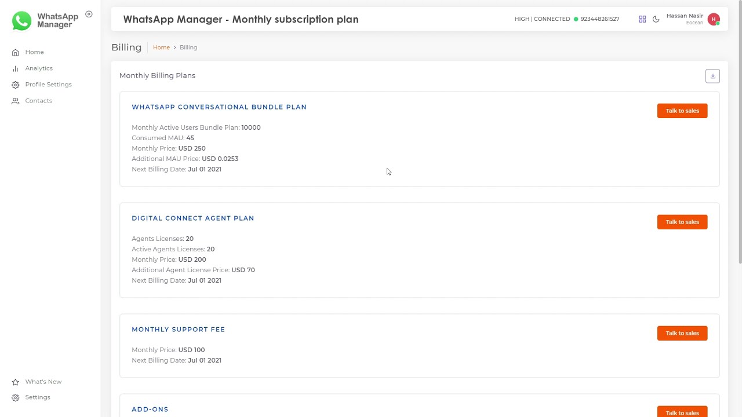Viewport: 742px width, 417px height.
Task: Click the Contacts people icon
Action: click(15, 101)
